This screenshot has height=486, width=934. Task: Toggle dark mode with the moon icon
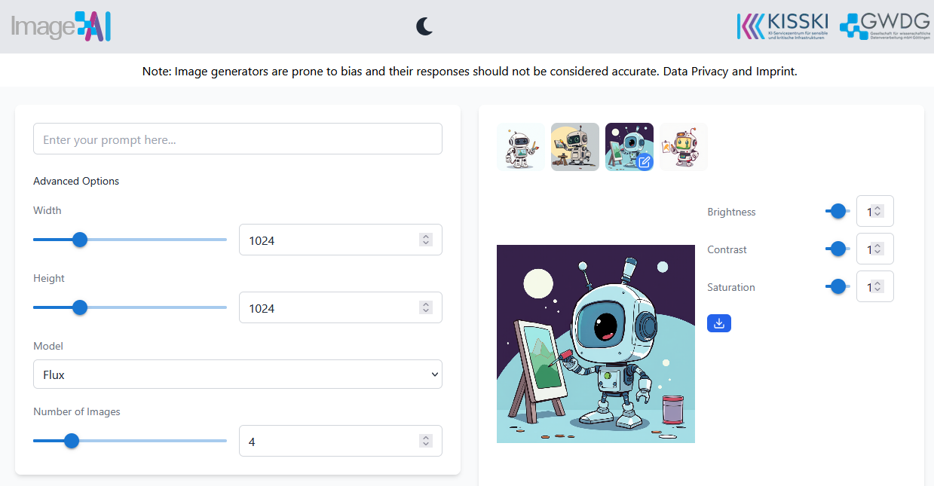point(425,26)
